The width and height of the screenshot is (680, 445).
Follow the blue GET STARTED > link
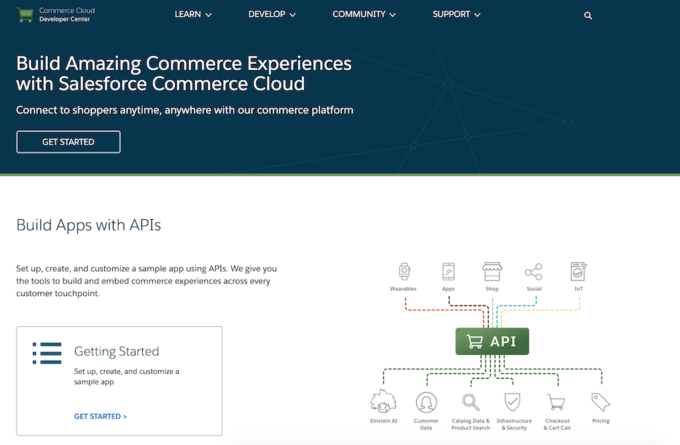coord(101,416)
